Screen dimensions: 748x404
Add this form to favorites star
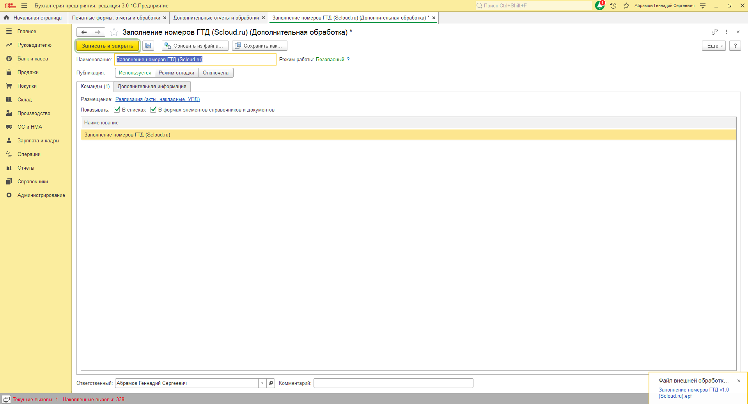(114, 32)
